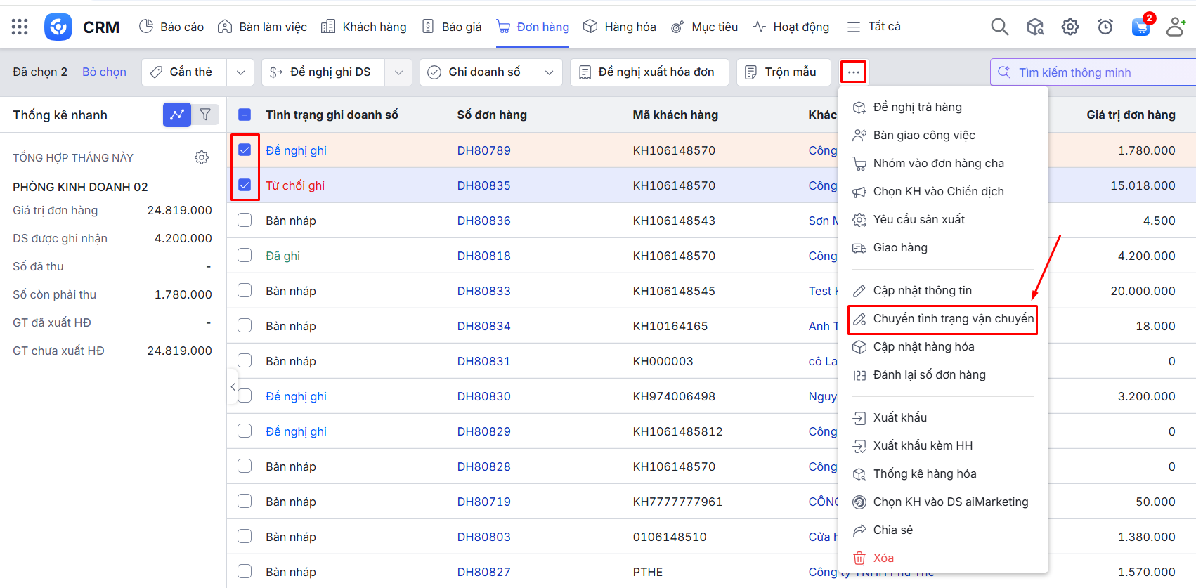The height and width of the screenshot is (588, 1196).
Task: Click the Trộn mẫu button
Action: 783,72
